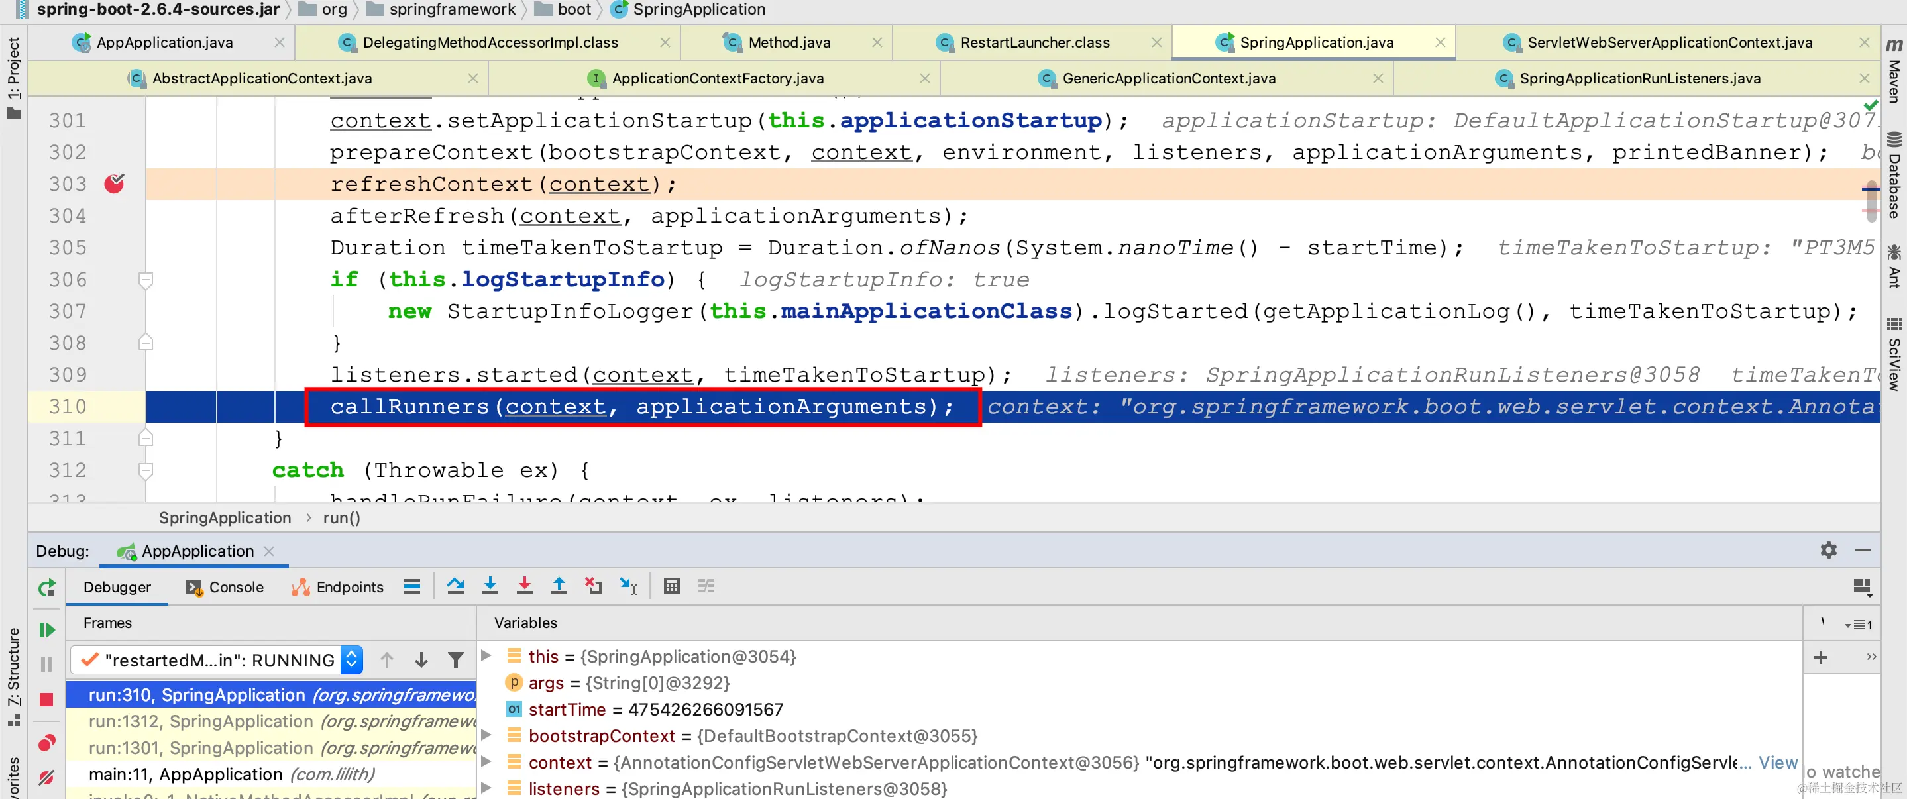Screen dimensions: 1907x799
Task: Expand the bootstrapContext variable node
Action: pyautogui.click(x=486, y=735)
